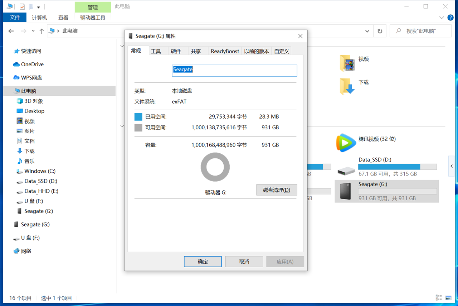Open the 文件 menu
Screen dimensions: 458x306
[15, 18]
